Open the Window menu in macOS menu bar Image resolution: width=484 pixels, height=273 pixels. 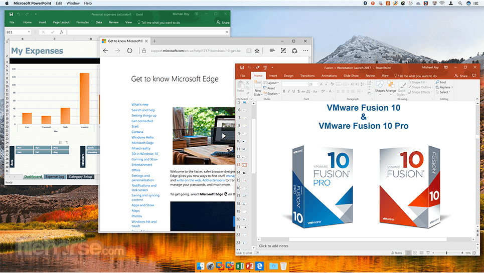73,3
